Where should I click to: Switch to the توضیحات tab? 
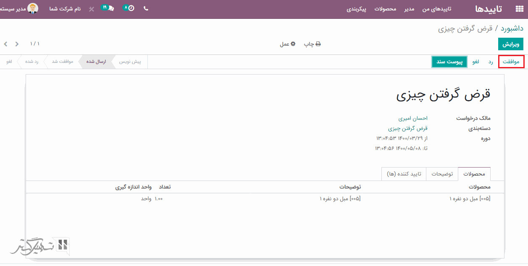pyautogui.click(x=442, y=174)
